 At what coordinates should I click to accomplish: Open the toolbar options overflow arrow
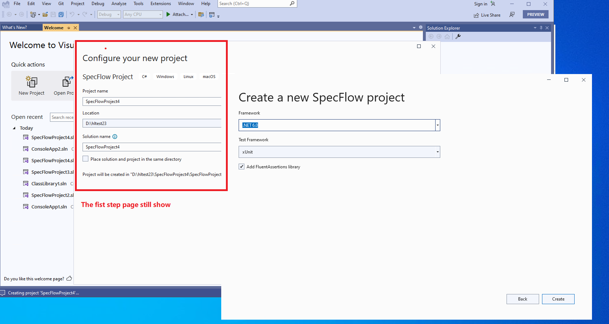pos(218,16)
